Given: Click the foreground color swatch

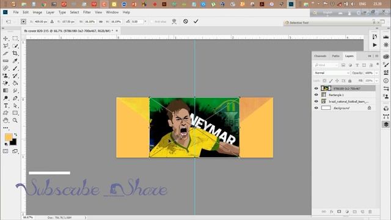Looking at the screenshot, I should (8, 137).
